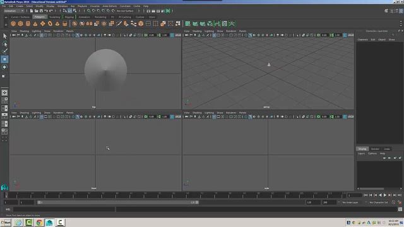
Task: Click the Save Scene icon
Action: pos(41,11)
